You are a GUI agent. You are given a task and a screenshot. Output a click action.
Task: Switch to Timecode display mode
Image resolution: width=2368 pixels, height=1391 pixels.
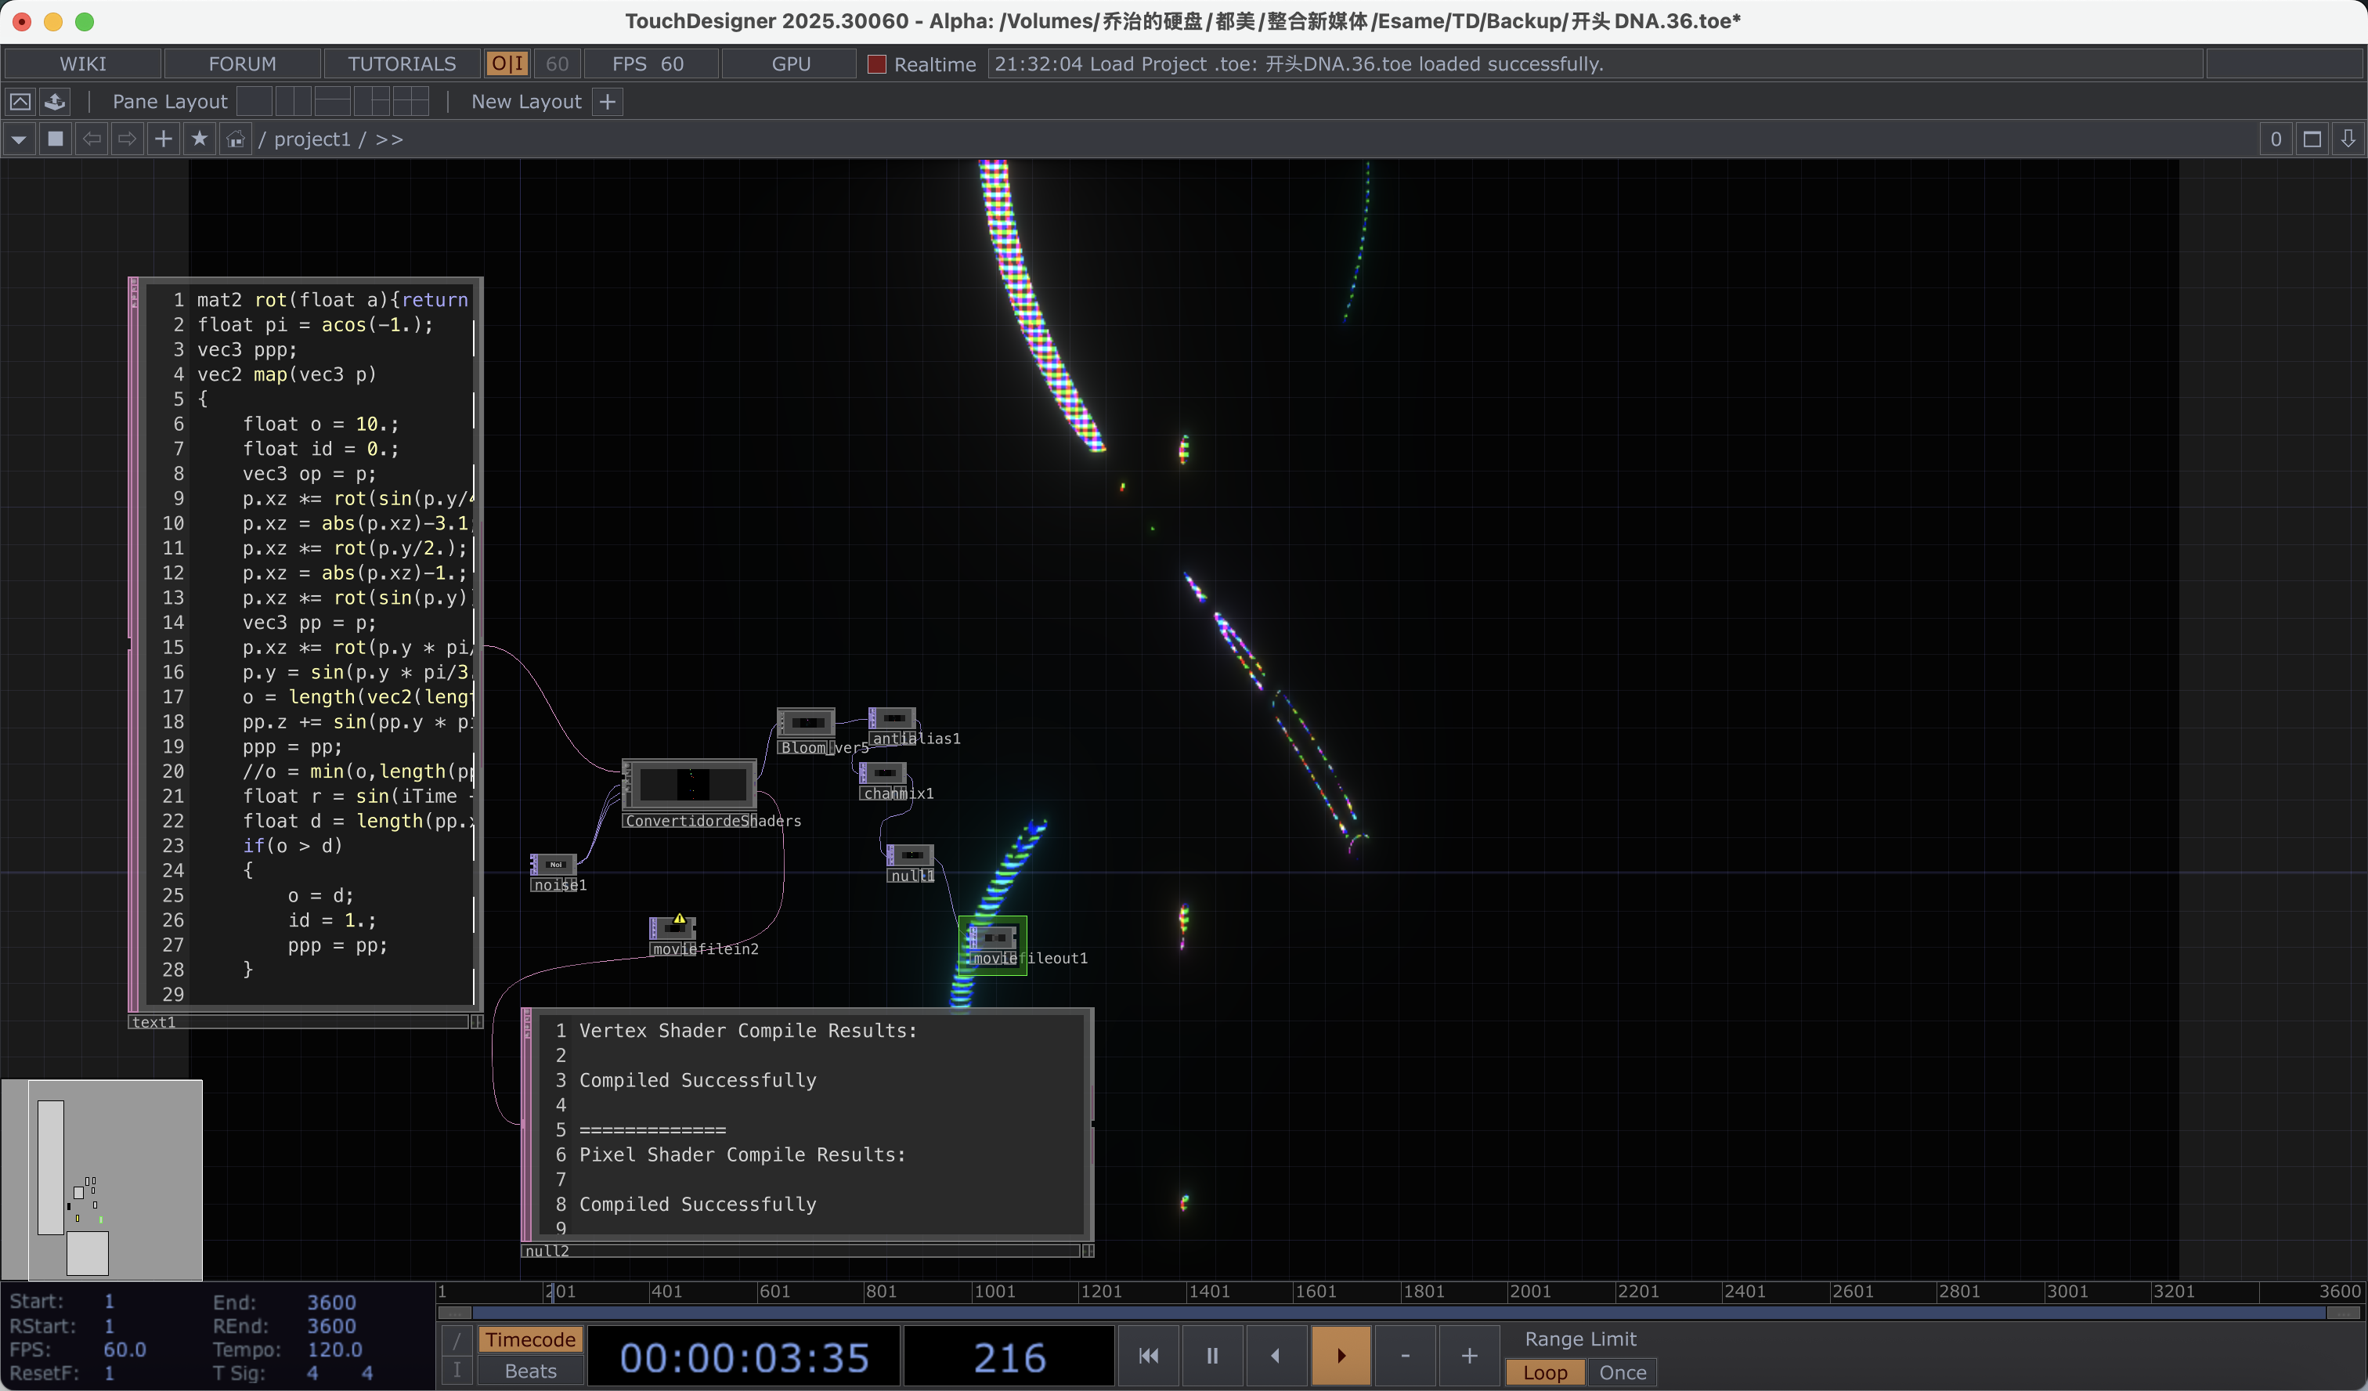pyautogui.click(x=530, y=1339)
